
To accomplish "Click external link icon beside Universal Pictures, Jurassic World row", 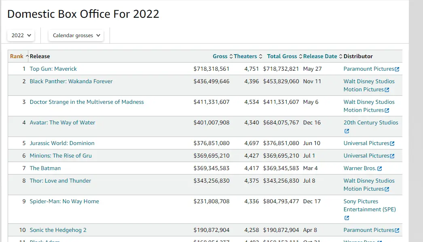I will (392, 143).
